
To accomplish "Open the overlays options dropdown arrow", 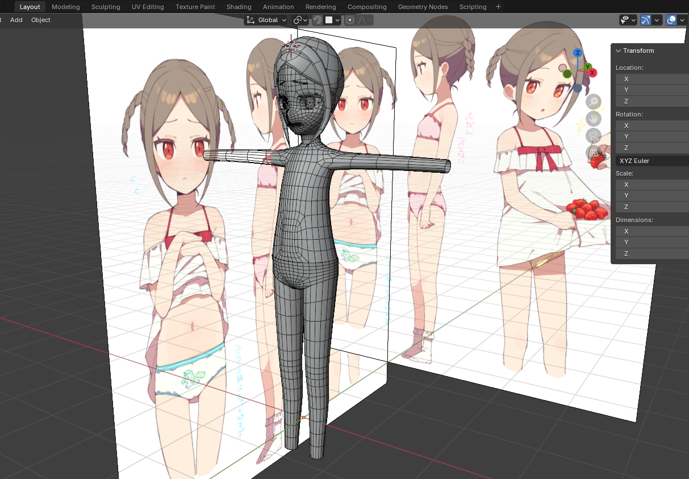I will click(683, 20).
